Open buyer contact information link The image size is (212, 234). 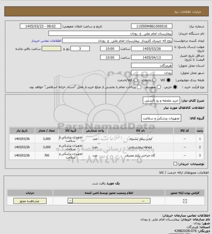tap(46, 41)
